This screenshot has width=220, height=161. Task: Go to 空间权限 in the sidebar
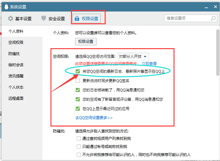click(16, 42)
